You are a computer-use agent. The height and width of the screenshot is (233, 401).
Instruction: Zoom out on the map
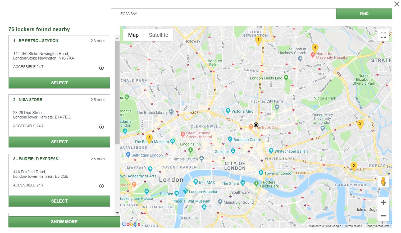[x=383, y=216]
